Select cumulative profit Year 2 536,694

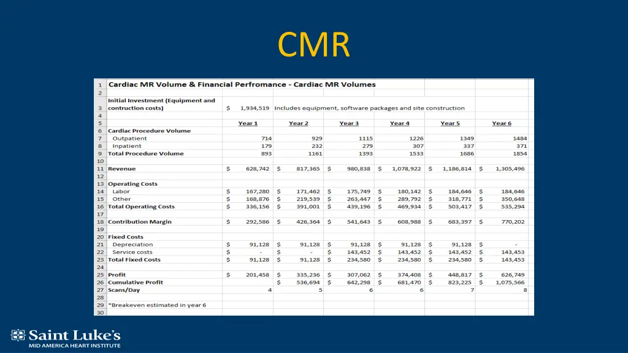click(308, 283)
